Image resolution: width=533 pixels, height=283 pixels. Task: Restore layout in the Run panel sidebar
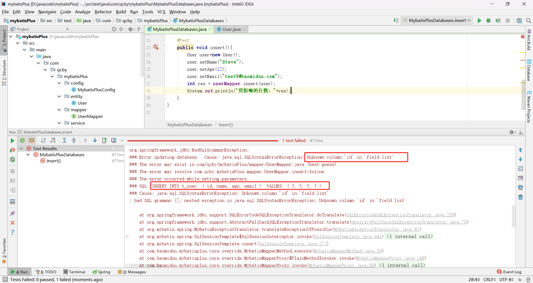point(12,202)
